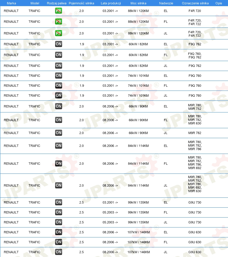The image size is (228, 257).
Task: Click the diesel ON icon in the 66kW JL row
Action: click(x=58, y=133)
